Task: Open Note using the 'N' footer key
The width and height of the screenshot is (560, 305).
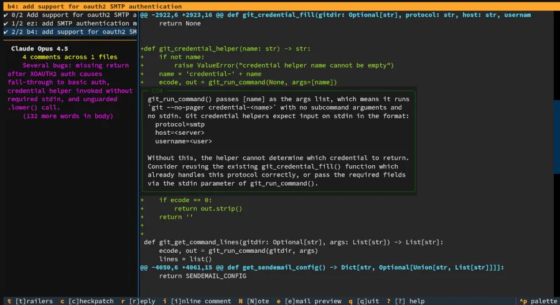Action: [x=254, y=301]
